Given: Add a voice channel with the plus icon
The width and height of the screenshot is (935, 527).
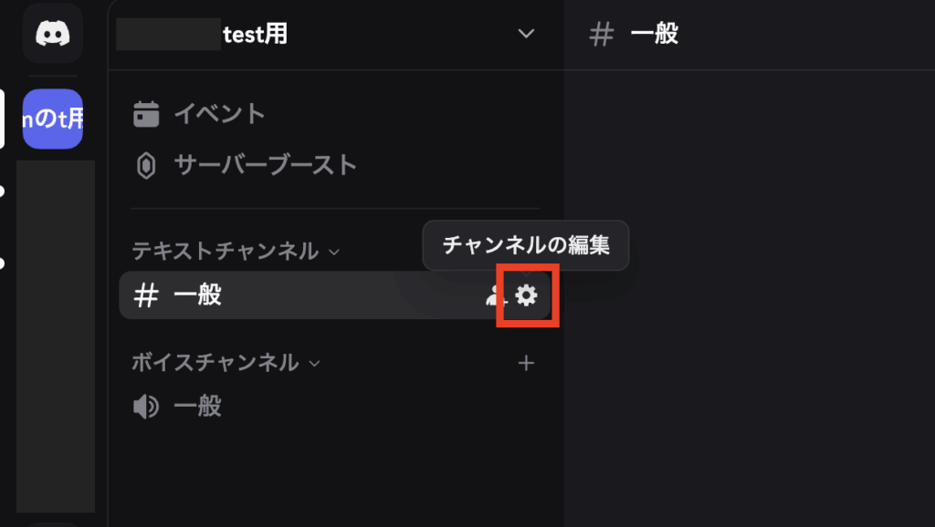Looking at the screenshot, I should click(x=526, y=364).
